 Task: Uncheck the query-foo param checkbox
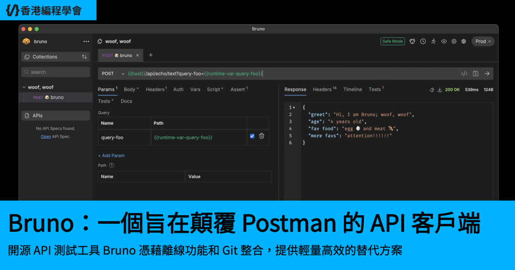[x=252, y=136]
